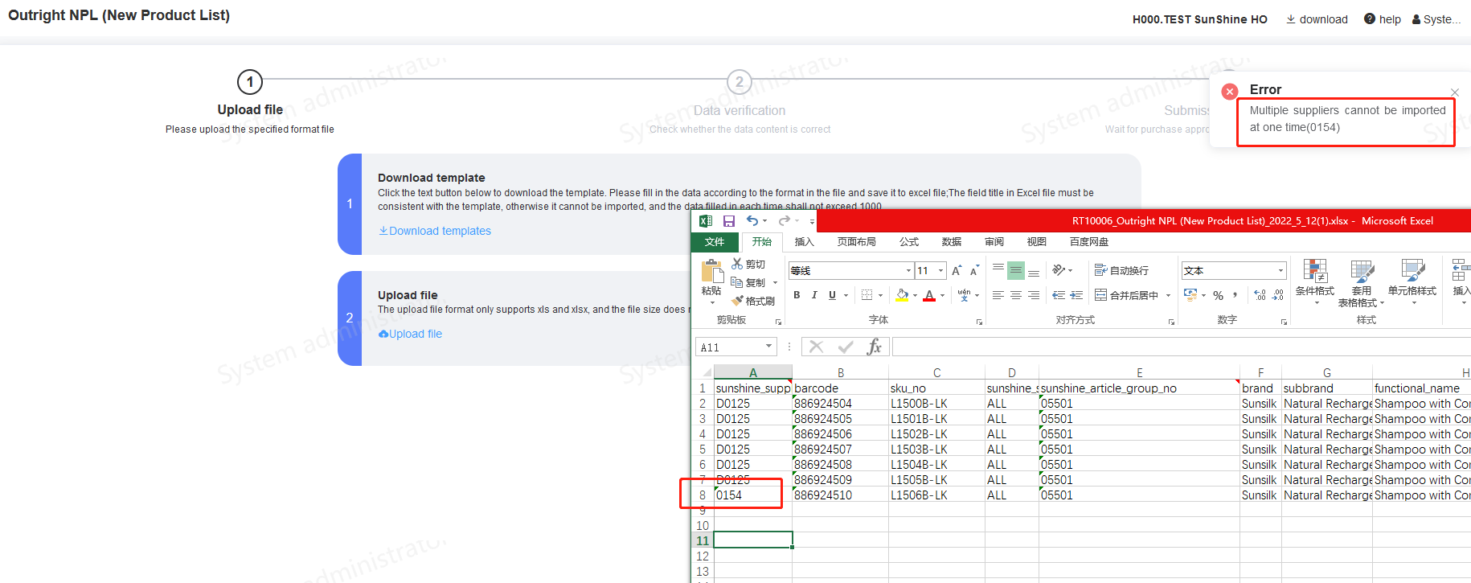Open the font name dropdown
The width and height of the screenshot is (1471, 583).
908,271
